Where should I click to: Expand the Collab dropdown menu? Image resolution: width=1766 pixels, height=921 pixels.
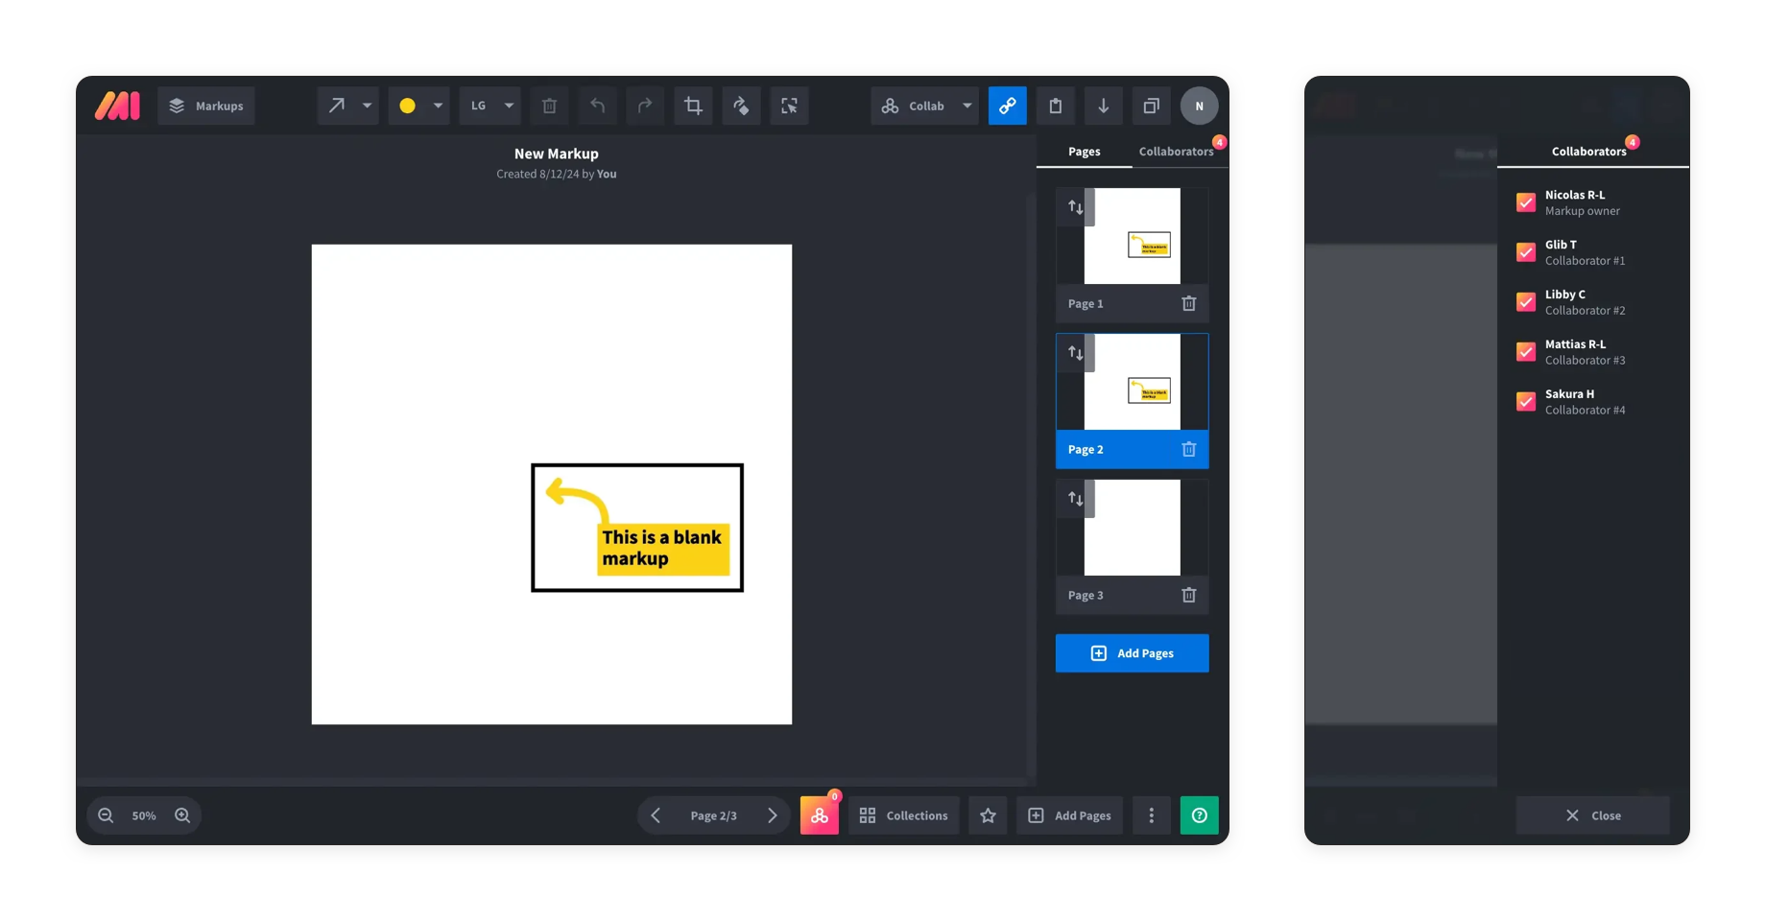pos(967,106)
